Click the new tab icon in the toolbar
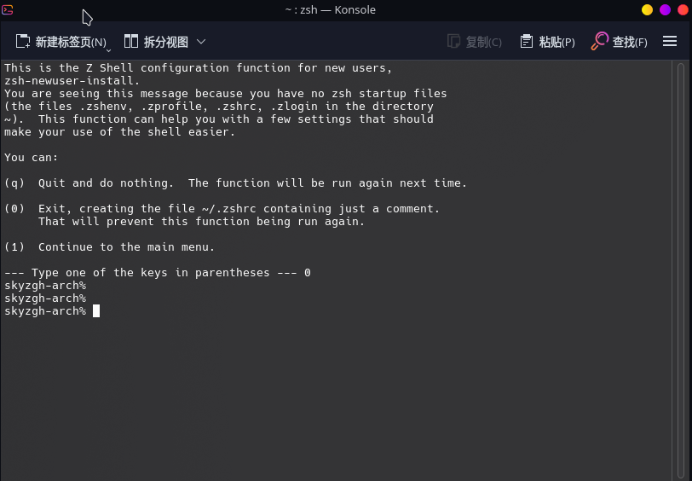The image size is (692, 481). (23, 41)
